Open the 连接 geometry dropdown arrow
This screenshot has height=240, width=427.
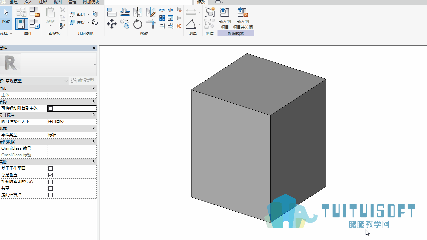click(x=88, y=23)
